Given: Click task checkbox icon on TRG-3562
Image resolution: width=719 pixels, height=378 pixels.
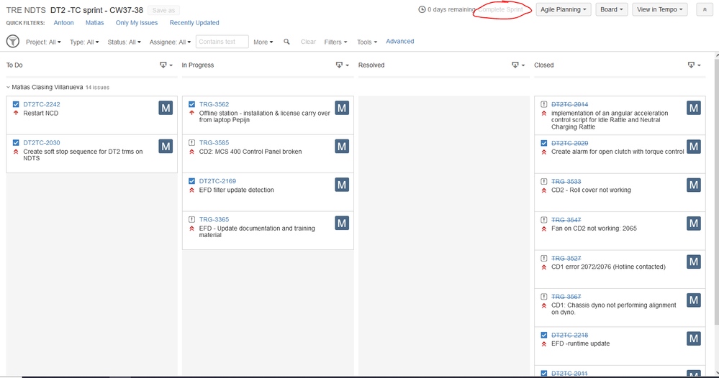Looking at the screenshot, I should (x=191, y=104).
